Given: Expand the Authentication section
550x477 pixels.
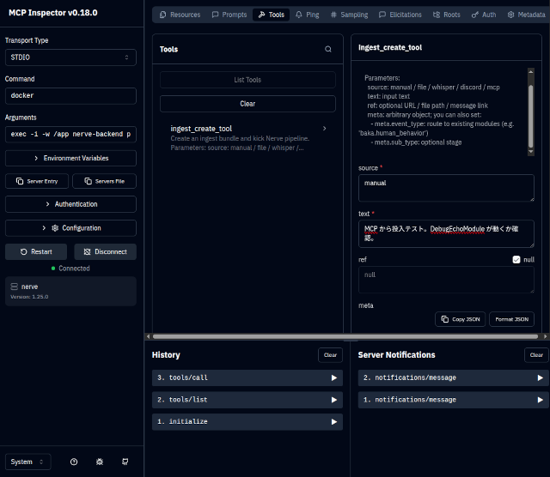Looking at the screenshot, I should (70, 204).
